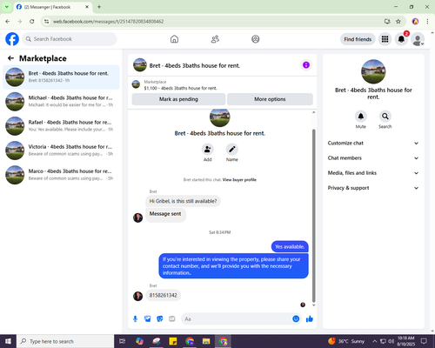Attach a photo using the image icon
This screenshot has height=348, width=435.
[148, 319]
